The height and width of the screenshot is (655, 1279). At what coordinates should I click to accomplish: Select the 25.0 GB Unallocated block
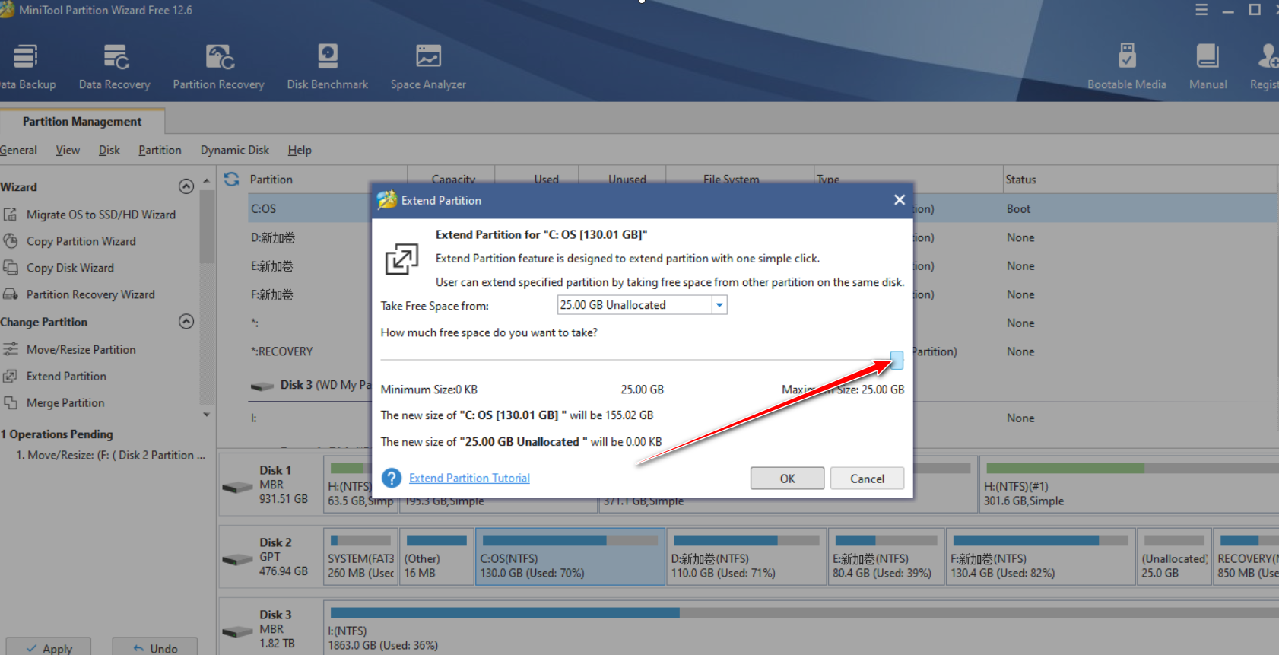pos(1174,557)
